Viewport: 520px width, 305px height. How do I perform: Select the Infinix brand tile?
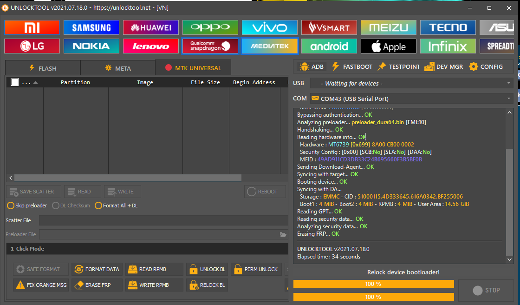click(448, 46)
